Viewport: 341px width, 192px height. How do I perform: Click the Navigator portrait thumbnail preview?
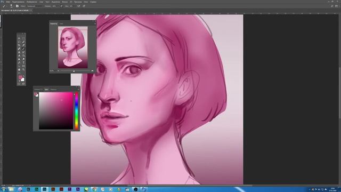click(x=73, y=47)
